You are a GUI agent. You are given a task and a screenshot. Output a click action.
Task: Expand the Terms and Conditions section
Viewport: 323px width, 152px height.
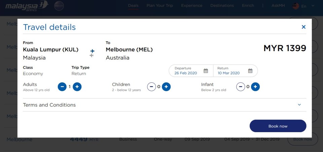299,105
